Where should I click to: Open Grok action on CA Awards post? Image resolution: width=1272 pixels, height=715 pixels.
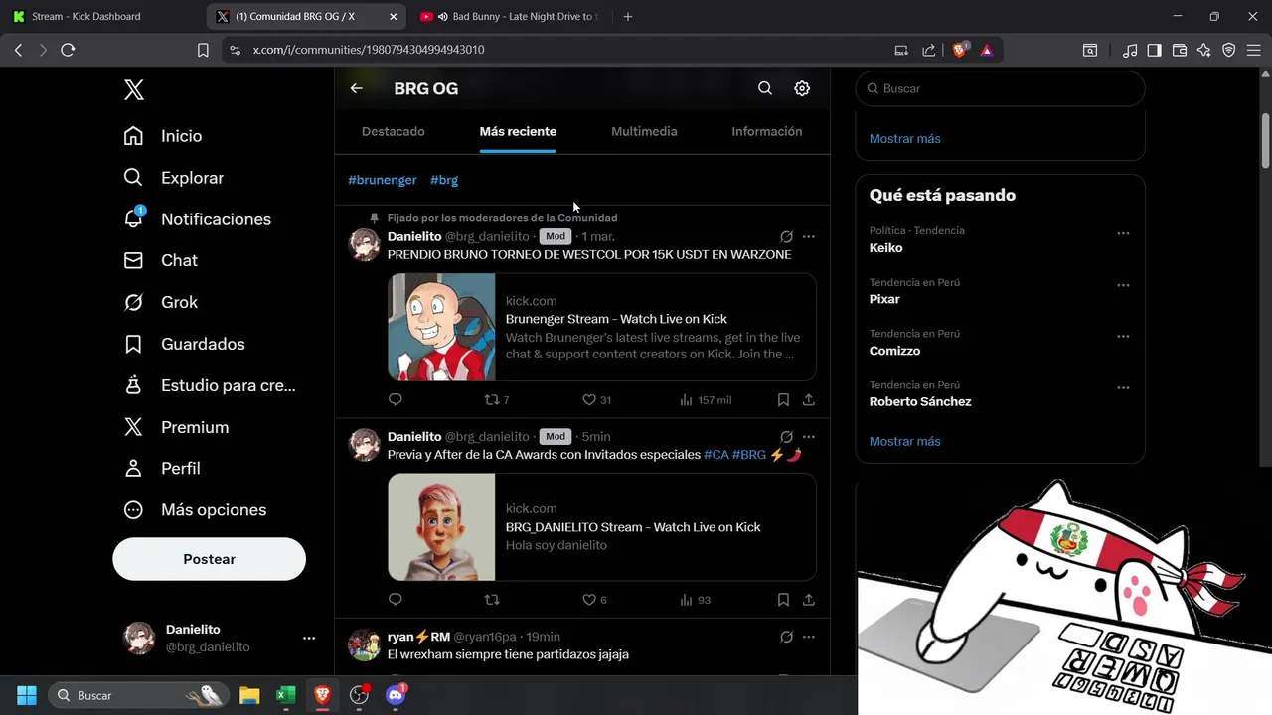pyautogui.click(x=786, y=436)
